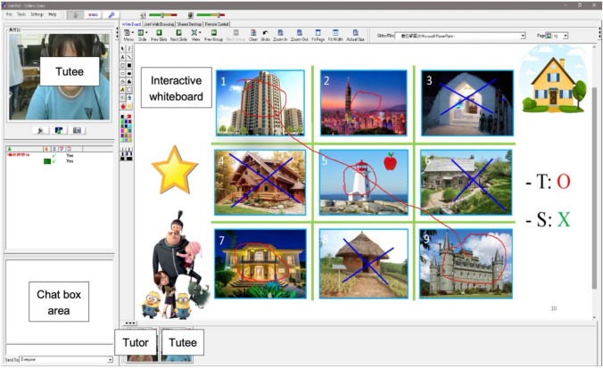Click the Actual Size icon

(354, 36)
